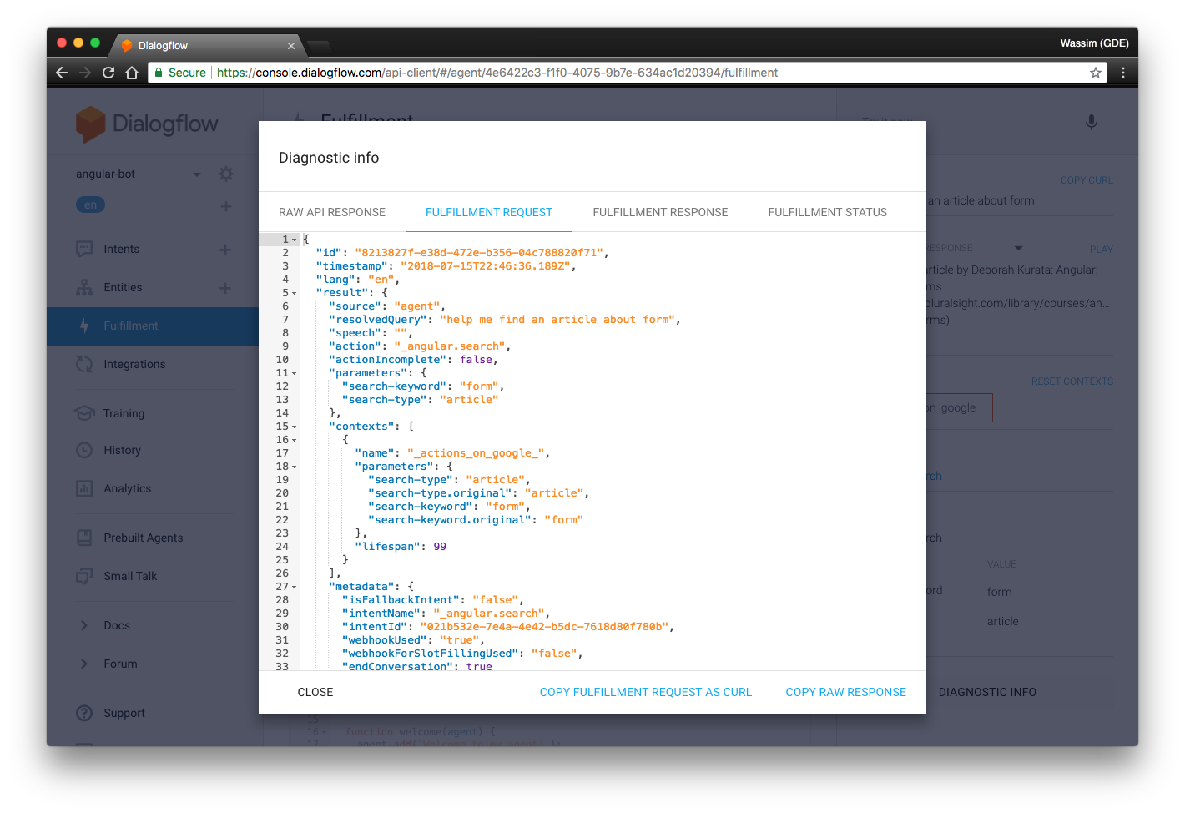Click the History clock icon
Viewport: 1185px width, 813px height.
pyautogui.click(x=84, y=450)
